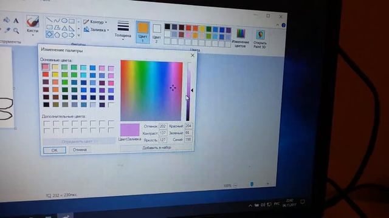
Task: Choose the Oval shape
Action: 64,21
